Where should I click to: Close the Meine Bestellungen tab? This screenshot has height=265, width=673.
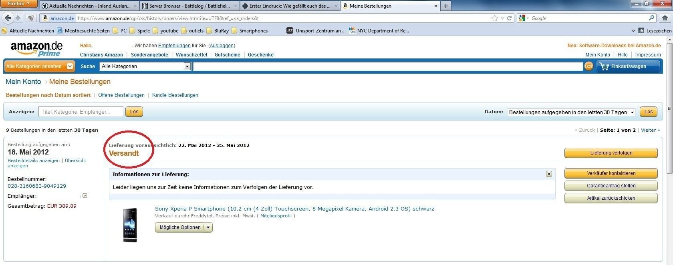[x=436, y=6]
